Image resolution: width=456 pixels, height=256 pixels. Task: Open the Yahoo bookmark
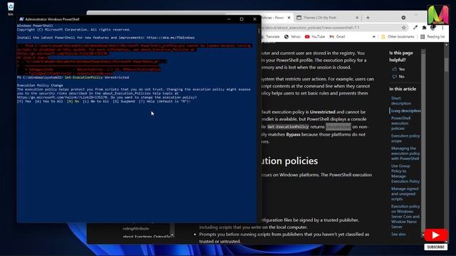point(292,36)
